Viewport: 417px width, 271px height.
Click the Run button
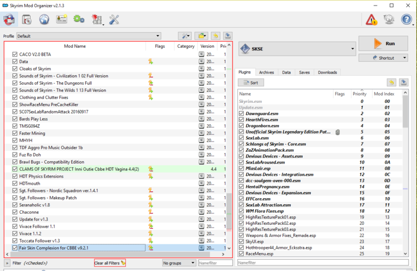click(x=383, y=43)
